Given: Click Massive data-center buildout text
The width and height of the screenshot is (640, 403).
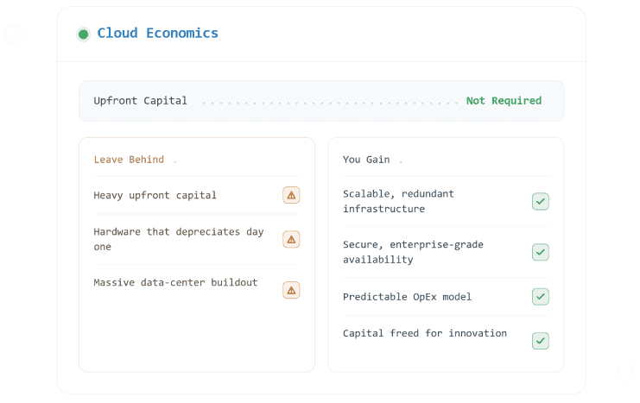Looking at the screenshot, I should coord(175,282).
